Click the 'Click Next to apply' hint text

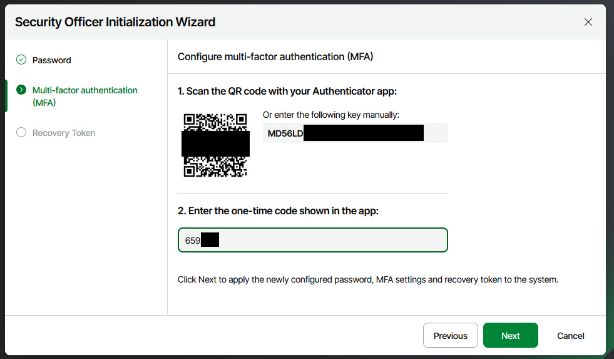368,279
